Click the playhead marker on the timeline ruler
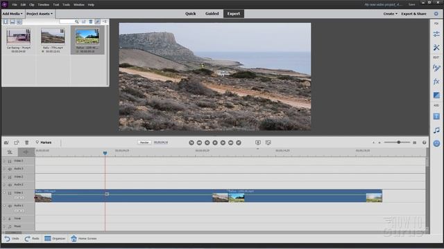 coord(105,153)
